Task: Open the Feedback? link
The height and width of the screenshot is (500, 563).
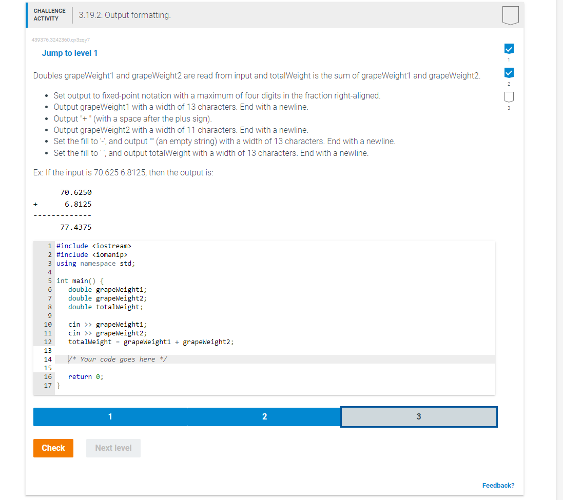Action: tap(498, 485)
